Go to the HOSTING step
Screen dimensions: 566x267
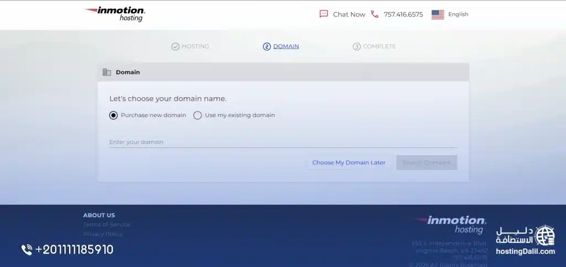click(x=195, y=46)
